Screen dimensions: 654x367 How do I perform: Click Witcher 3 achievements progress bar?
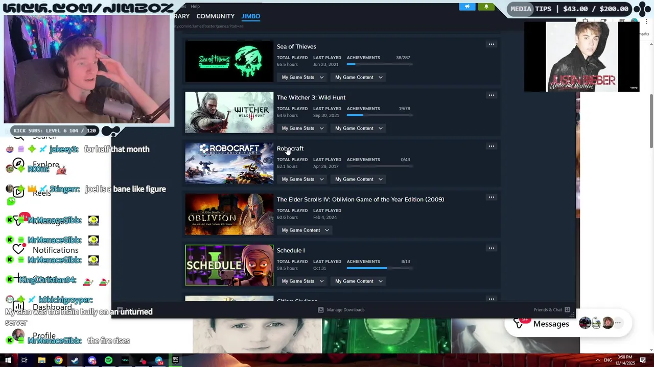click(380, 115)
